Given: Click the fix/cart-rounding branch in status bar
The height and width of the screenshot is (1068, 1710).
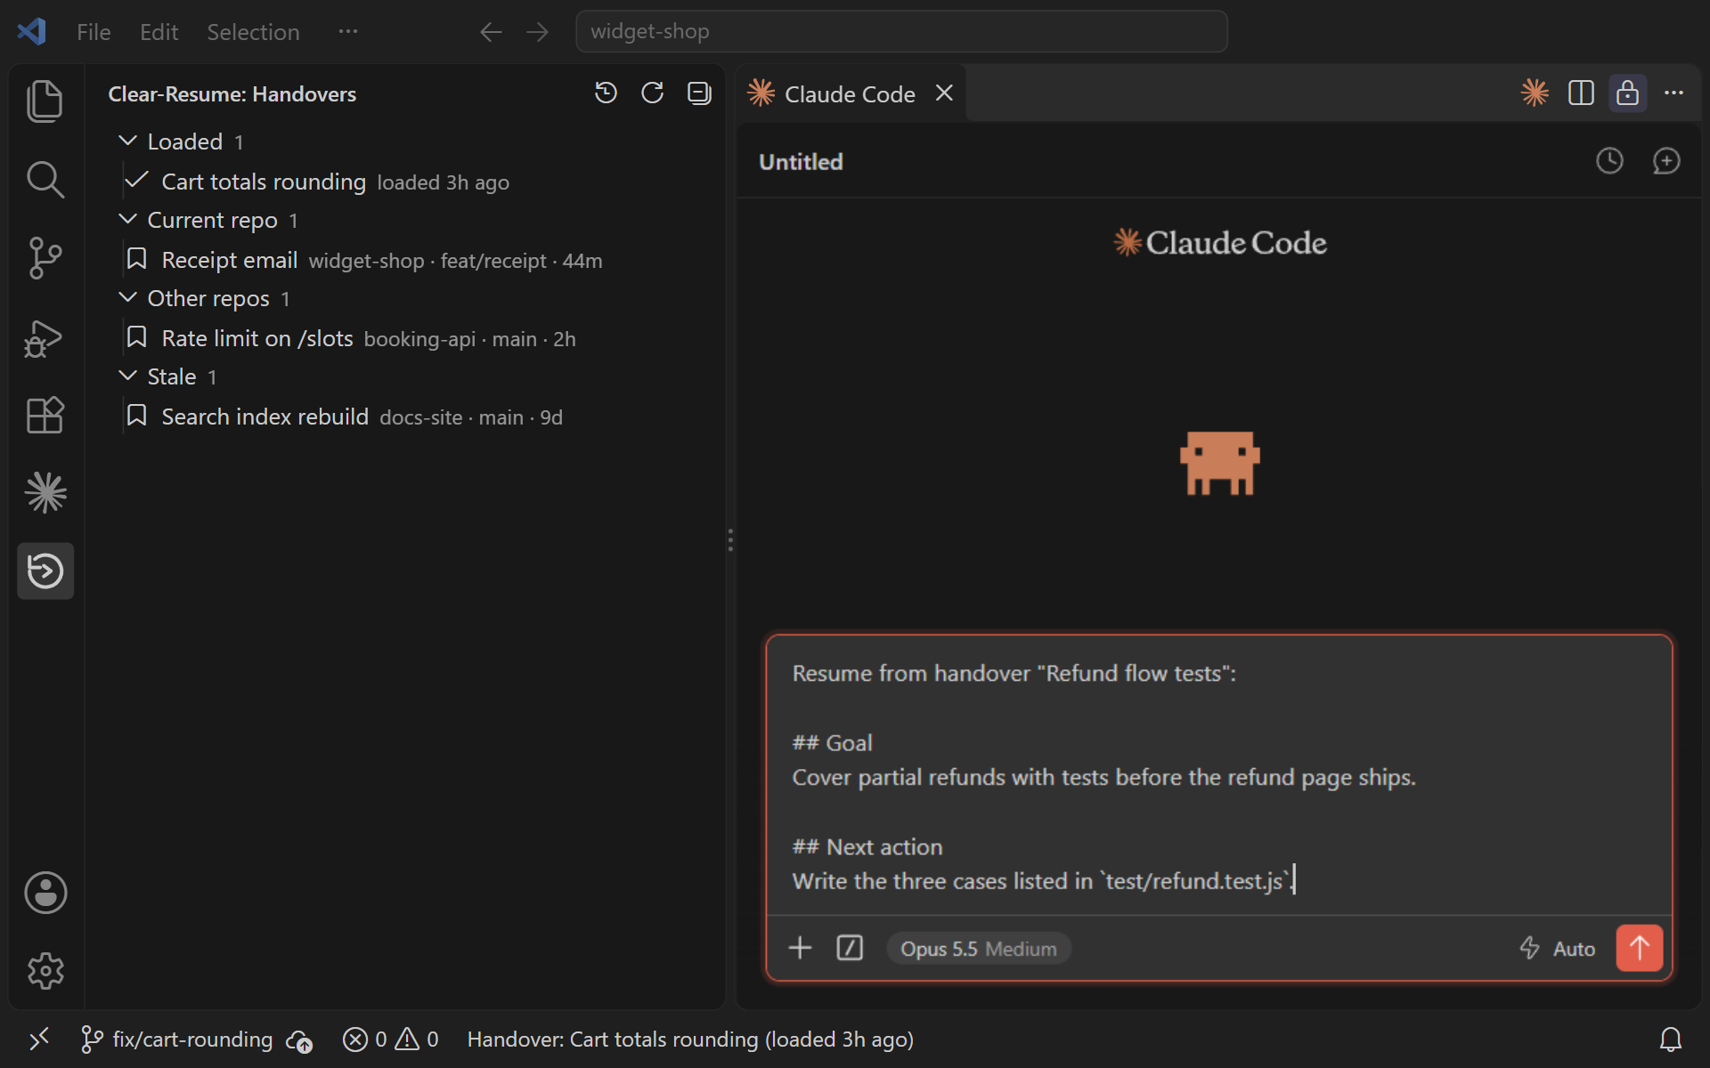Looking at the screenshot, I should click(x=176, y=1039).
